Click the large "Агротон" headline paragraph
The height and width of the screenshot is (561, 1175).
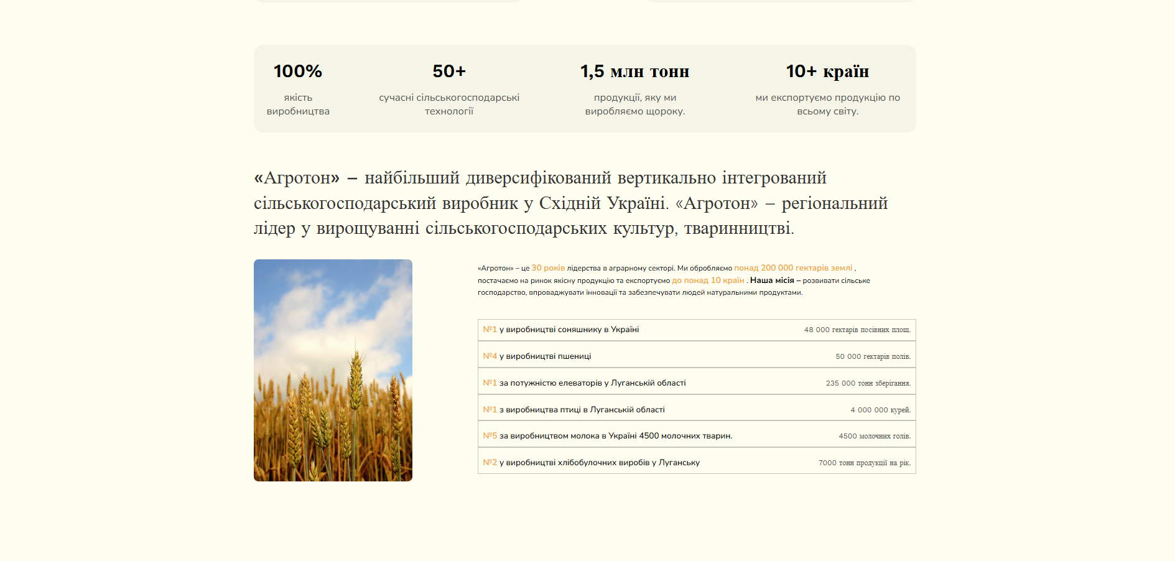pos(570,203)
